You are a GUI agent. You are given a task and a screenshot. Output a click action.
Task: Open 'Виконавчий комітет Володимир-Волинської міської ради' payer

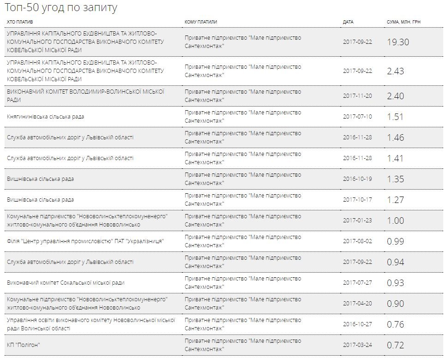[x=85, y=95]
